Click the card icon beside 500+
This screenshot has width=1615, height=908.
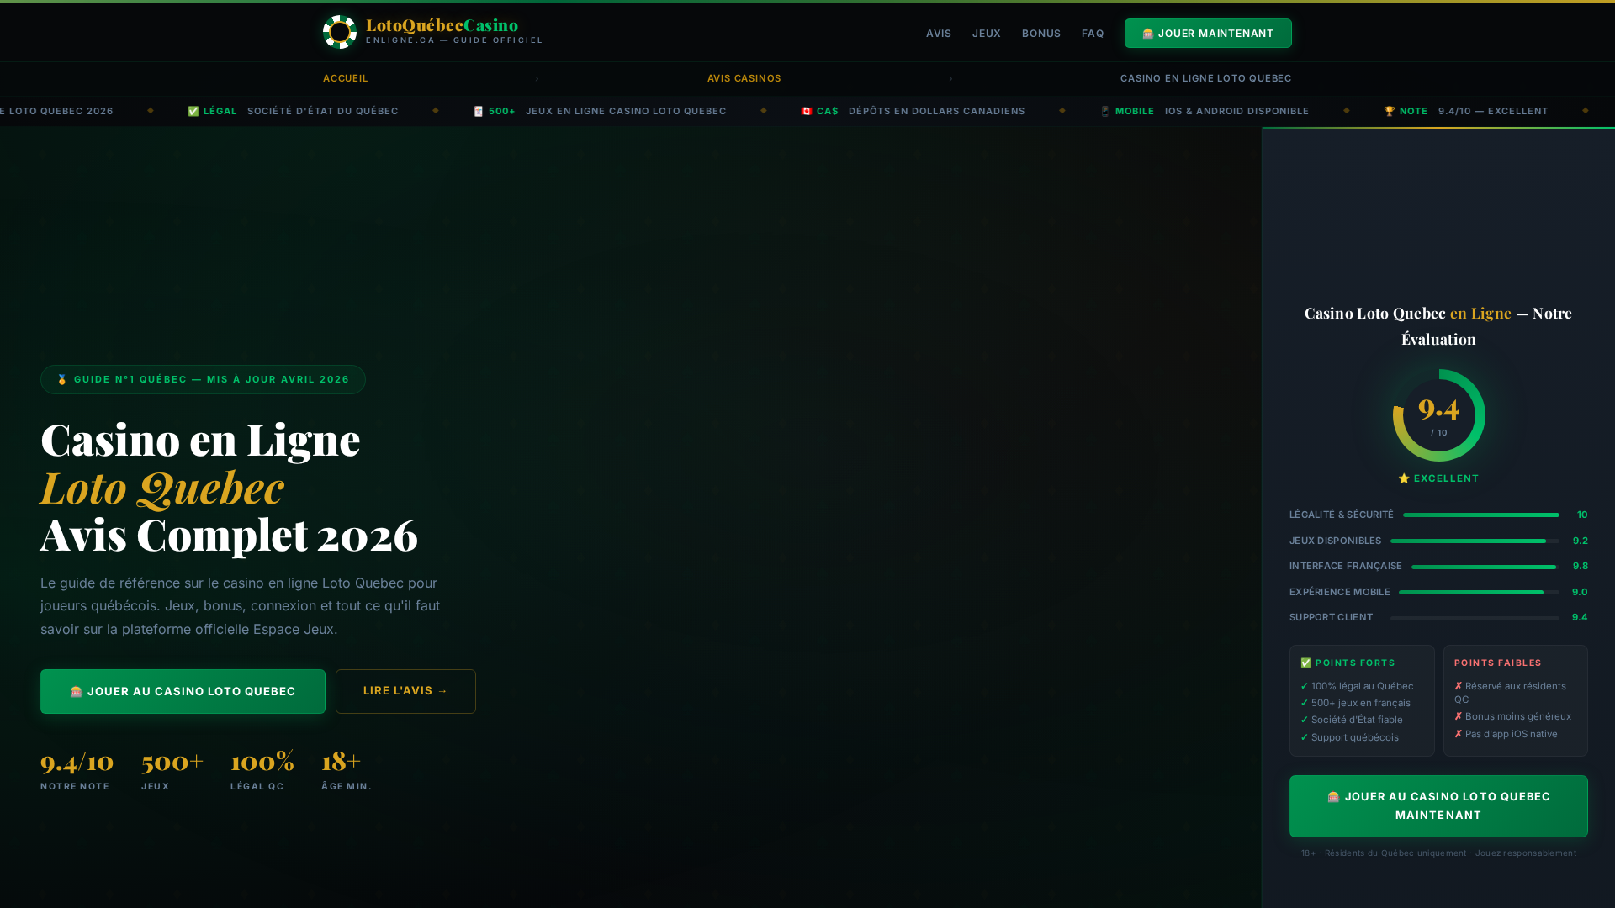pyautogui.click(x=479, y=111)
